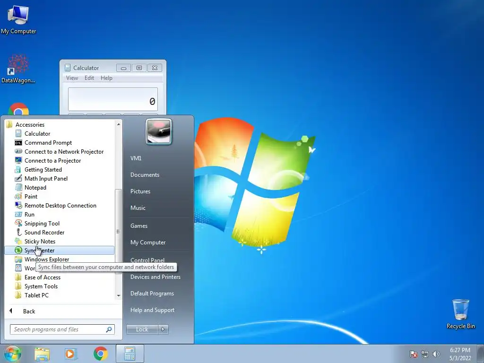
Task: Open Control Panel from Start menu
Action: coord(147,260)
